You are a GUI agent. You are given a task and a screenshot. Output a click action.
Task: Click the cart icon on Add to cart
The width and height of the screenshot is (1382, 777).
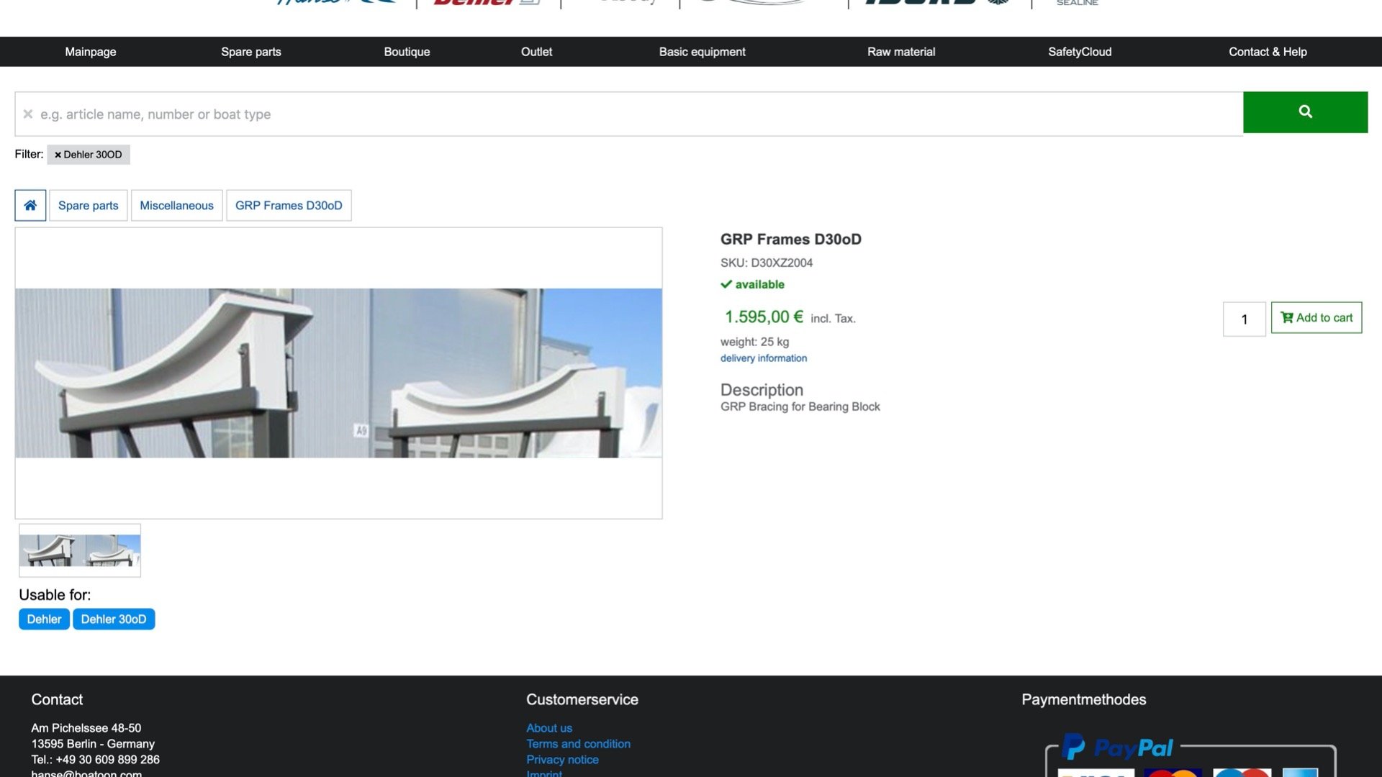[x=1287, y=317]
